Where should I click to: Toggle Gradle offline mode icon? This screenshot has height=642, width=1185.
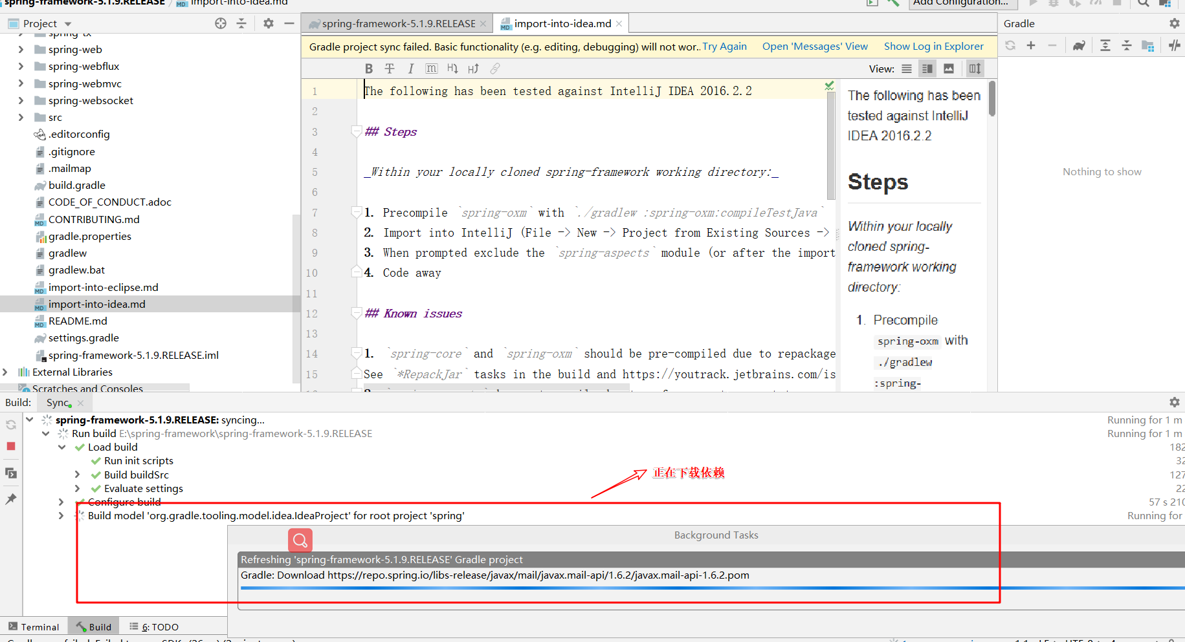click(x=1175, y=45)
